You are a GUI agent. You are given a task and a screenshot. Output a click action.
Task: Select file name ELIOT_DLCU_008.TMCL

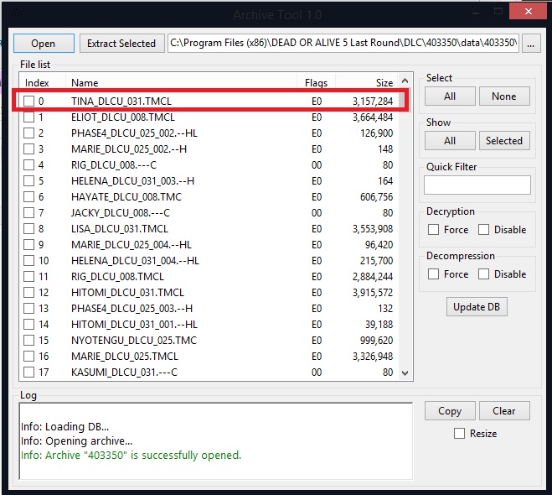coord(123,117)
